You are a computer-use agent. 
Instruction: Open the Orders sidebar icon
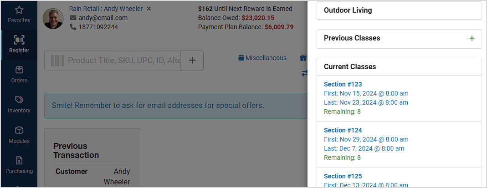[19, 70]
